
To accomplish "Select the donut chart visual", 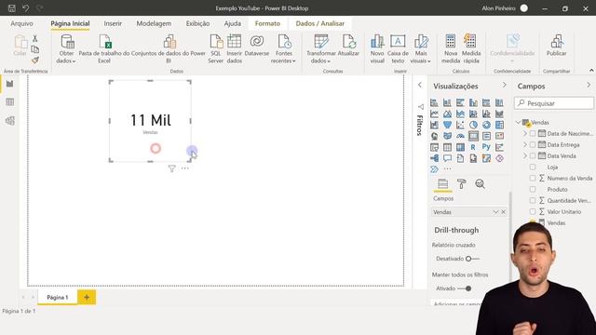I will (x=486, y=125).
